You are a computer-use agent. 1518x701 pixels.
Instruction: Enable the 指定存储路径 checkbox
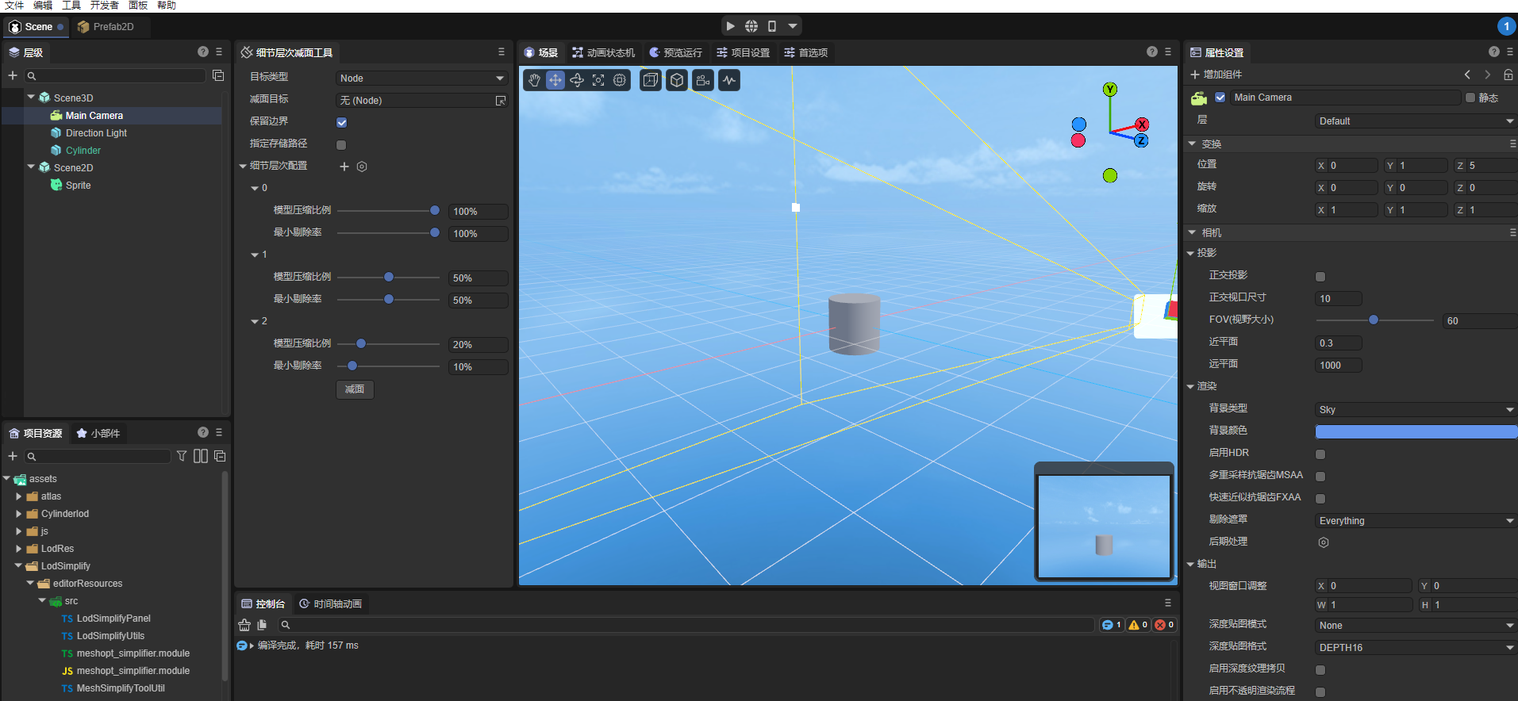click(341, 144)
